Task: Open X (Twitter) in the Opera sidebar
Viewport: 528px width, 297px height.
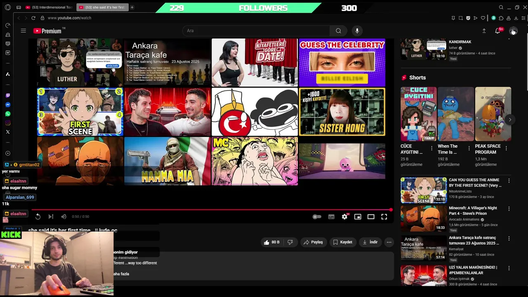Action: 7,132
